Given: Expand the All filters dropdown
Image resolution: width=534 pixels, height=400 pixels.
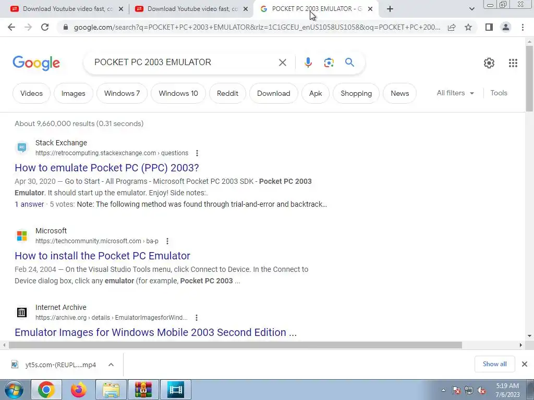Looking at the screenshot, I should tap(455, 93).
